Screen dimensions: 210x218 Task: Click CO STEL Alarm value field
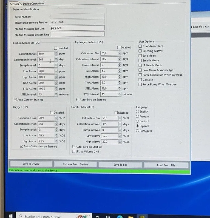tap(46, 88)
